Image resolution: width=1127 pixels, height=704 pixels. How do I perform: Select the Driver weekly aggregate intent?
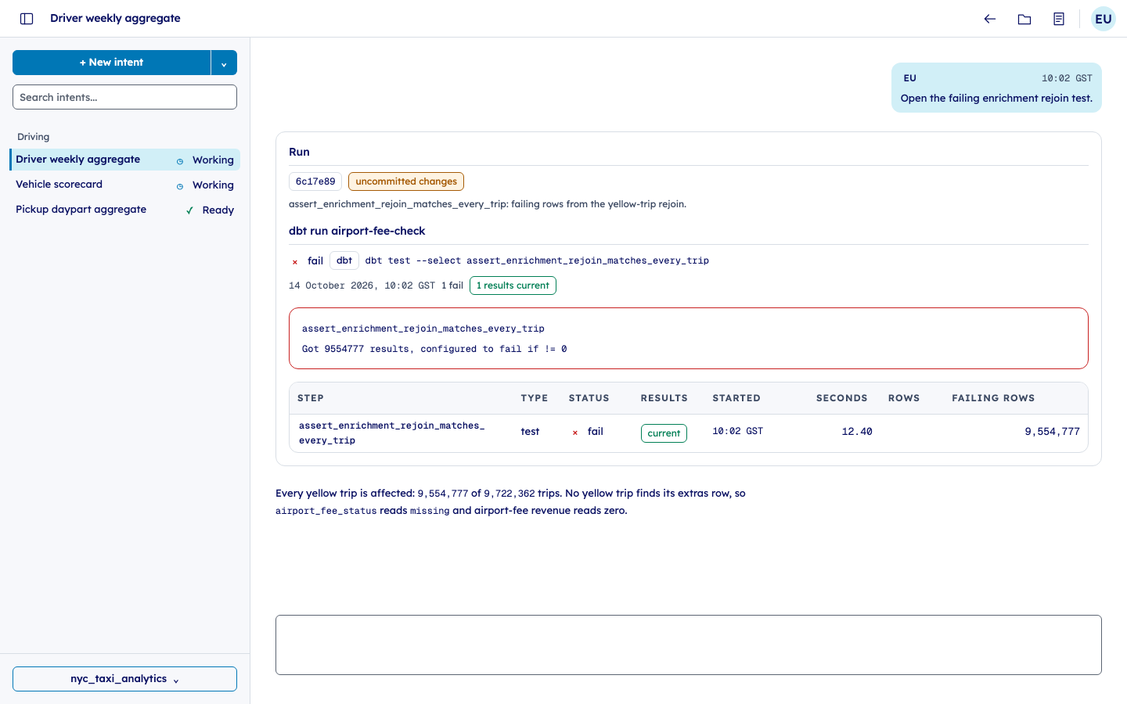coord(125,160)
